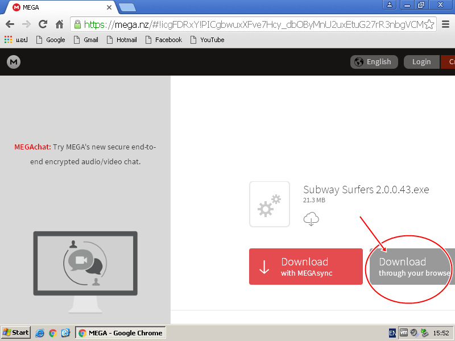The height and width of the screenshot is (341, 455).
Task: Open the Gmail bookmark
Action: 86,40
